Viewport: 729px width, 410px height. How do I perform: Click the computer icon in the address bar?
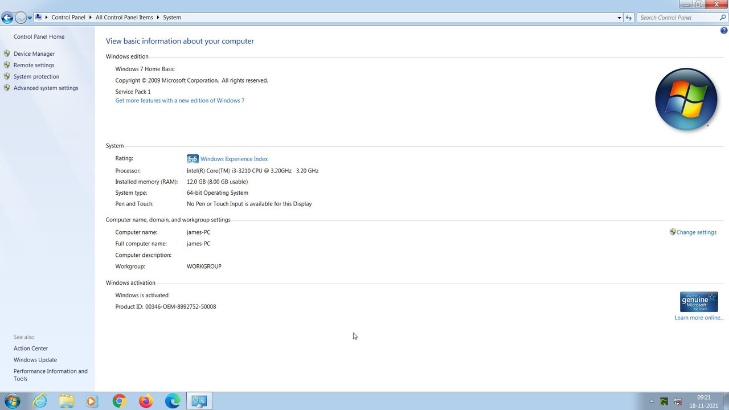coord(38,17)
